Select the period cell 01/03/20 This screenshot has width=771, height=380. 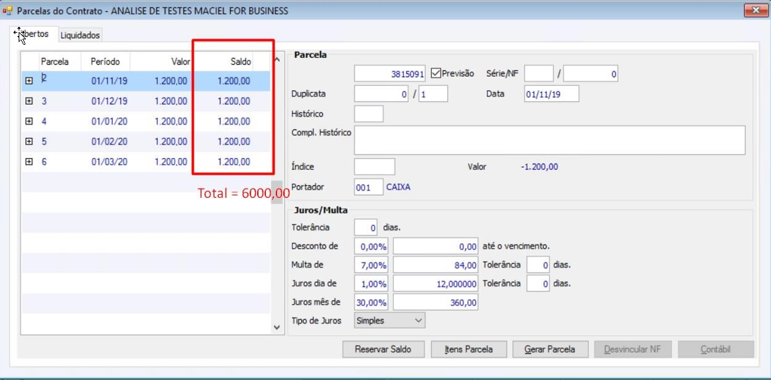coord(109,161)
